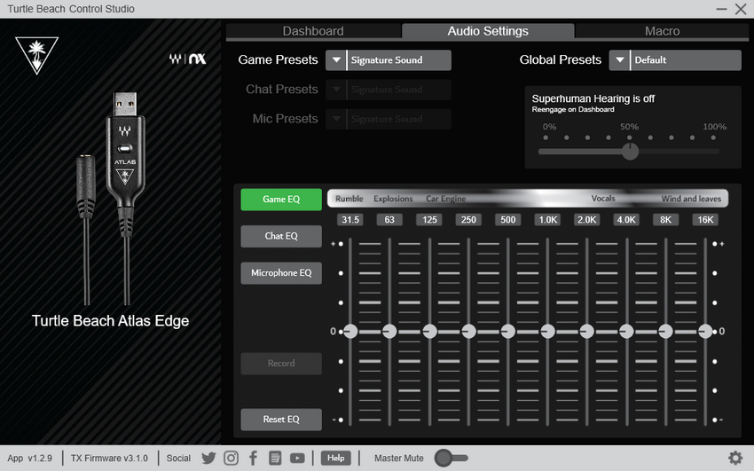Image resolution: width=754 pixels, height=471 pixels.
Task: Open the blog/news icon in status bar
Action: click(275, 458)
